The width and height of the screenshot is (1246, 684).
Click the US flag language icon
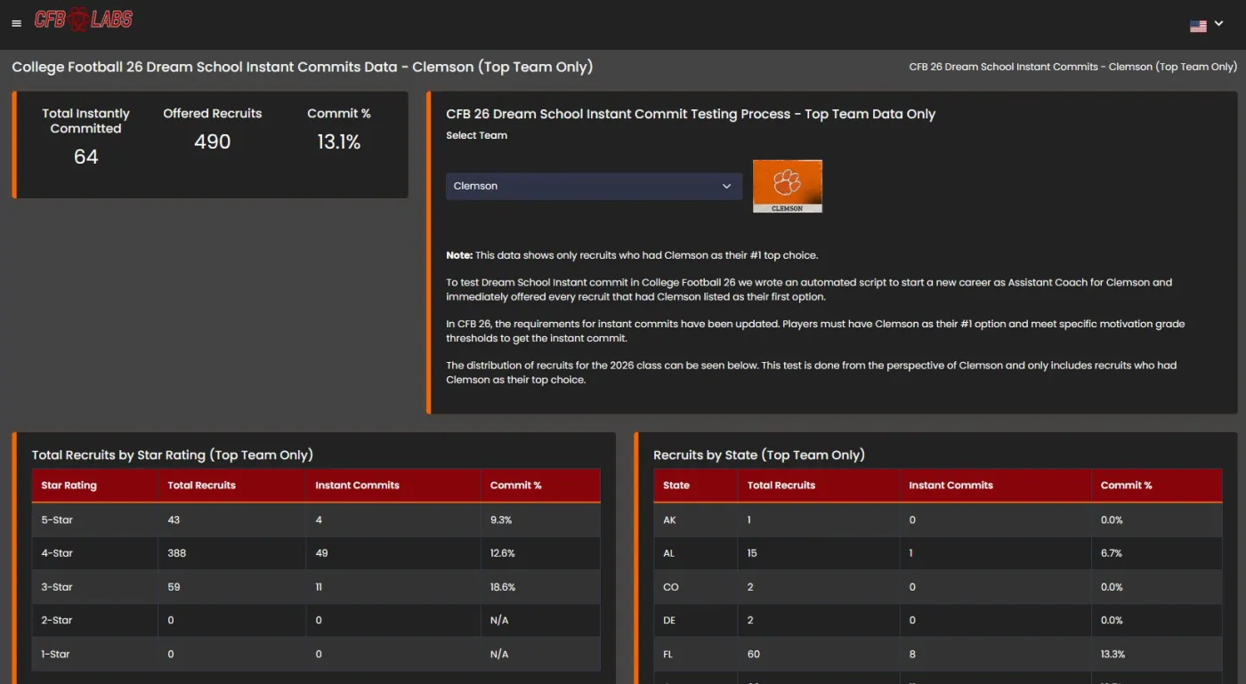click(x=1198, y=26)
